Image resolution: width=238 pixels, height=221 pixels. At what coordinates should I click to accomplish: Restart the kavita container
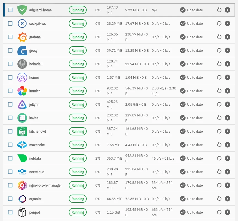[x=219, y=118]
